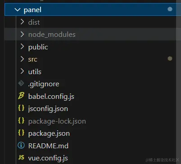Click the Babel icon next to babel.config.js
The height and width of the screenshot is (164, 181).
click(x=21, y=96)
